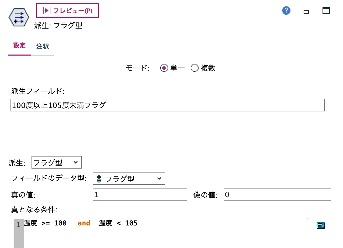Click the flag type icon in データ型 selector

(x=98, y=179)
